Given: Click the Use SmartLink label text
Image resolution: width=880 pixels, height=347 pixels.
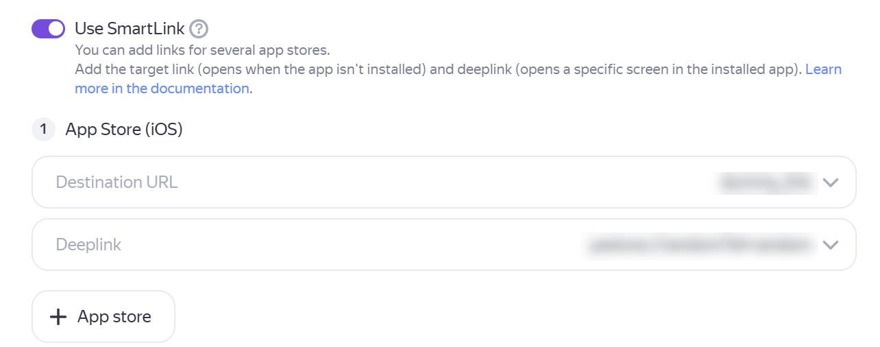Looking at the screenshot, I should point(130,29).
